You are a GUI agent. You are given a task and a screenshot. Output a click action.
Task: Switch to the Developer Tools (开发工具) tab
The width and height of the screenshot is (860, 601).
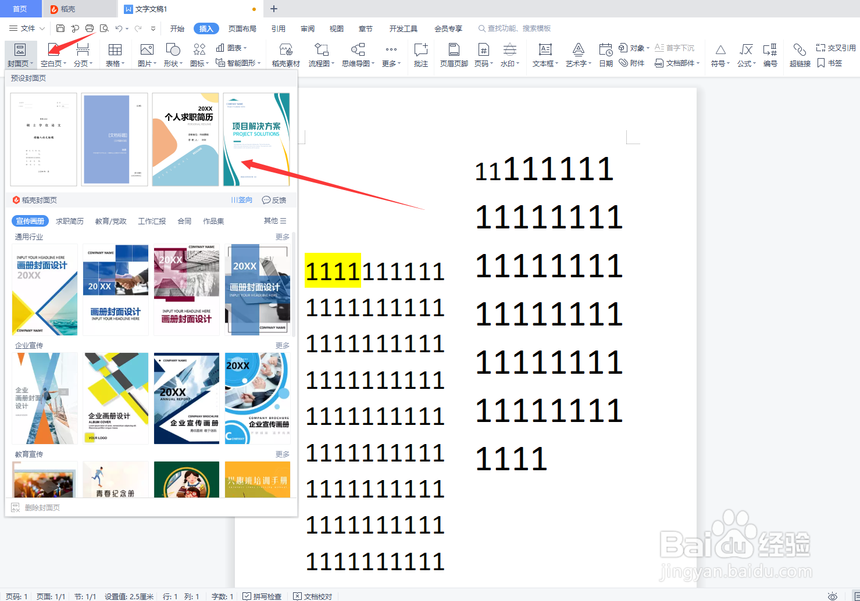404,28
